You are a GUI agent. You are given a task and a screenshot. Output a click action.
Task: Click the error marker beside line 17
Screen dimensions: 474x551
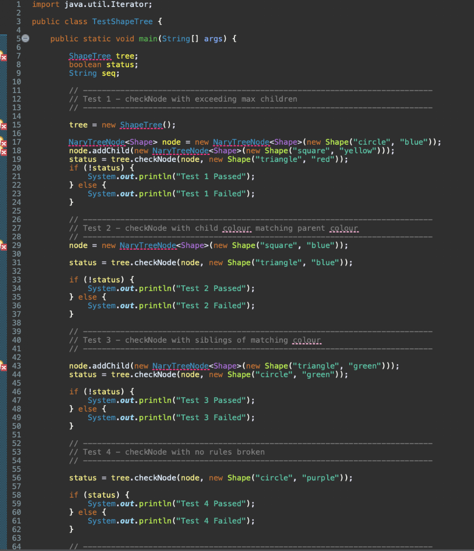click(x=3, y=143)
